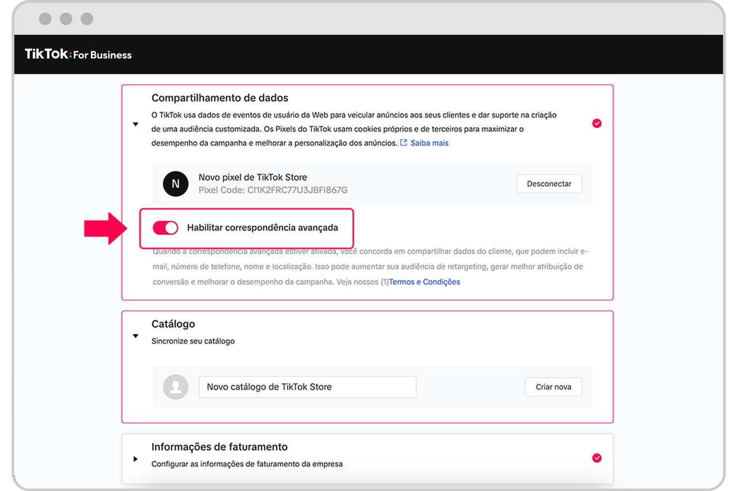Click the window minimize dot
This screenshot has height=491, width=737.
(66, 19)
